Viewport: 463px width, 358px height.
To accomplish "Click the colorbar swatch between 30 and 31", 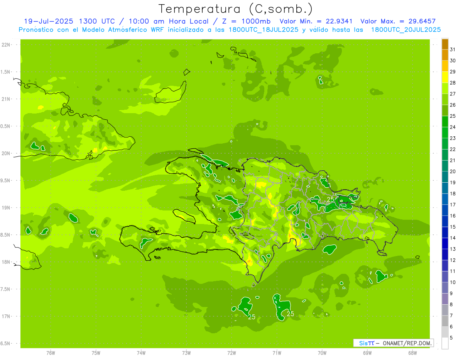I will [445, 55].
